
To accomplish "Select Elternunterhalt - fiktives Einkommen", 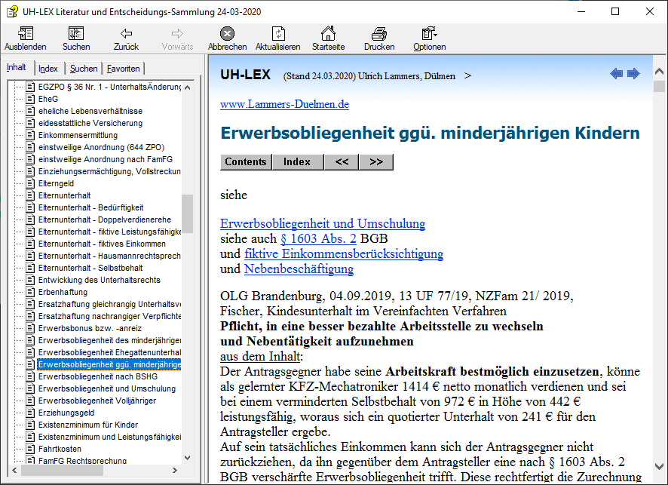I will tap(102, 244).
